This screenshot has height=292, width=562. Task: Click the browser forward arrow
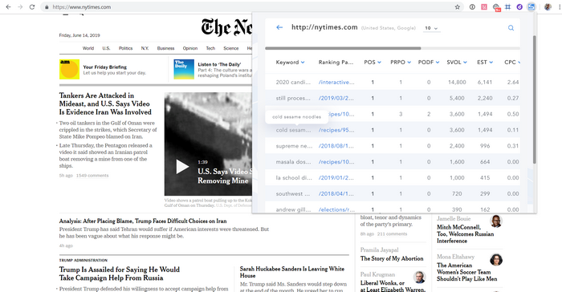[x=20, y=6]
